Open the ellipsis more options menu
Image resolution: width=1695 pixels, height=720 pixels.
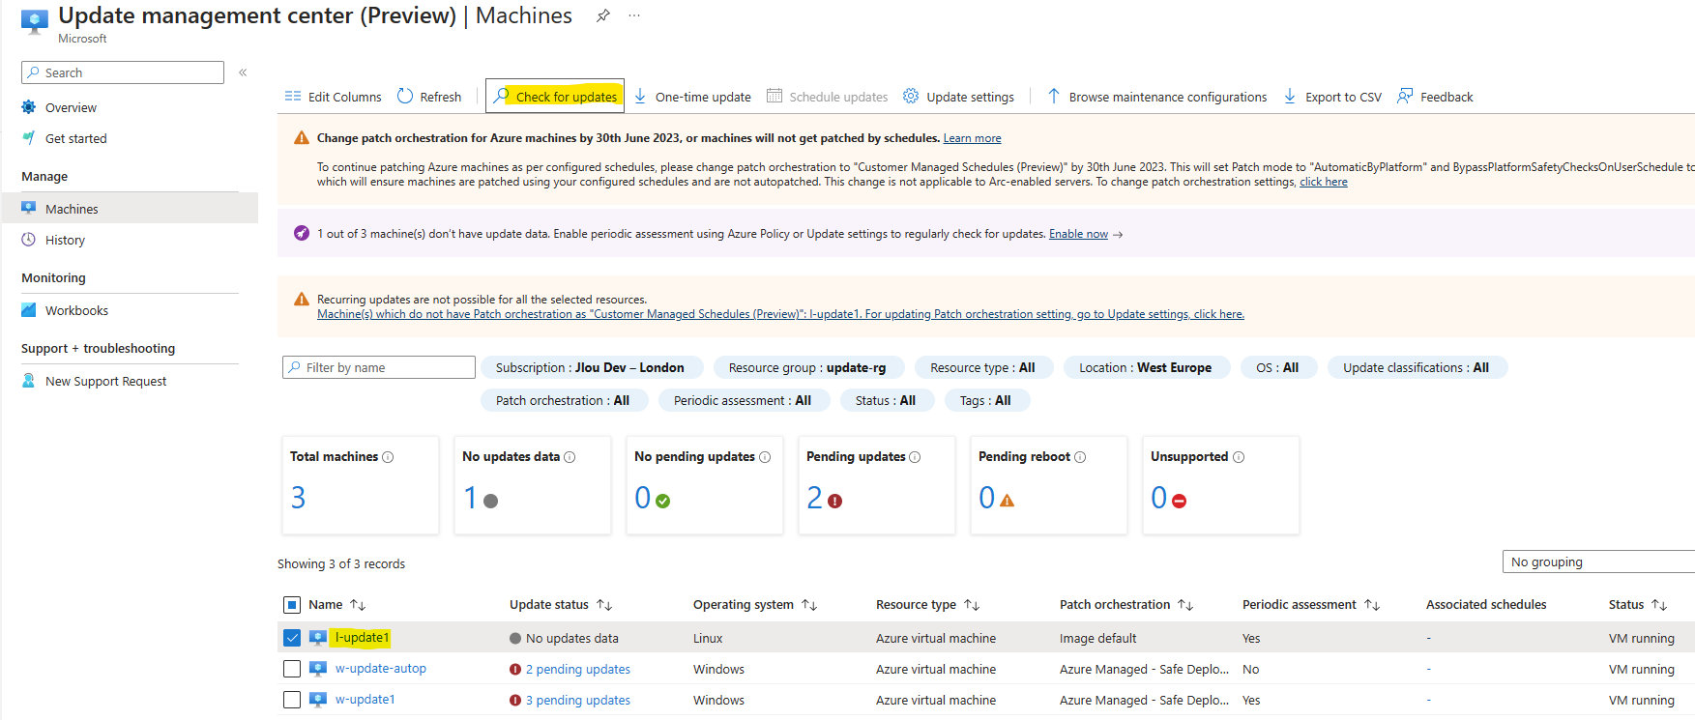(x=634, y=15)
